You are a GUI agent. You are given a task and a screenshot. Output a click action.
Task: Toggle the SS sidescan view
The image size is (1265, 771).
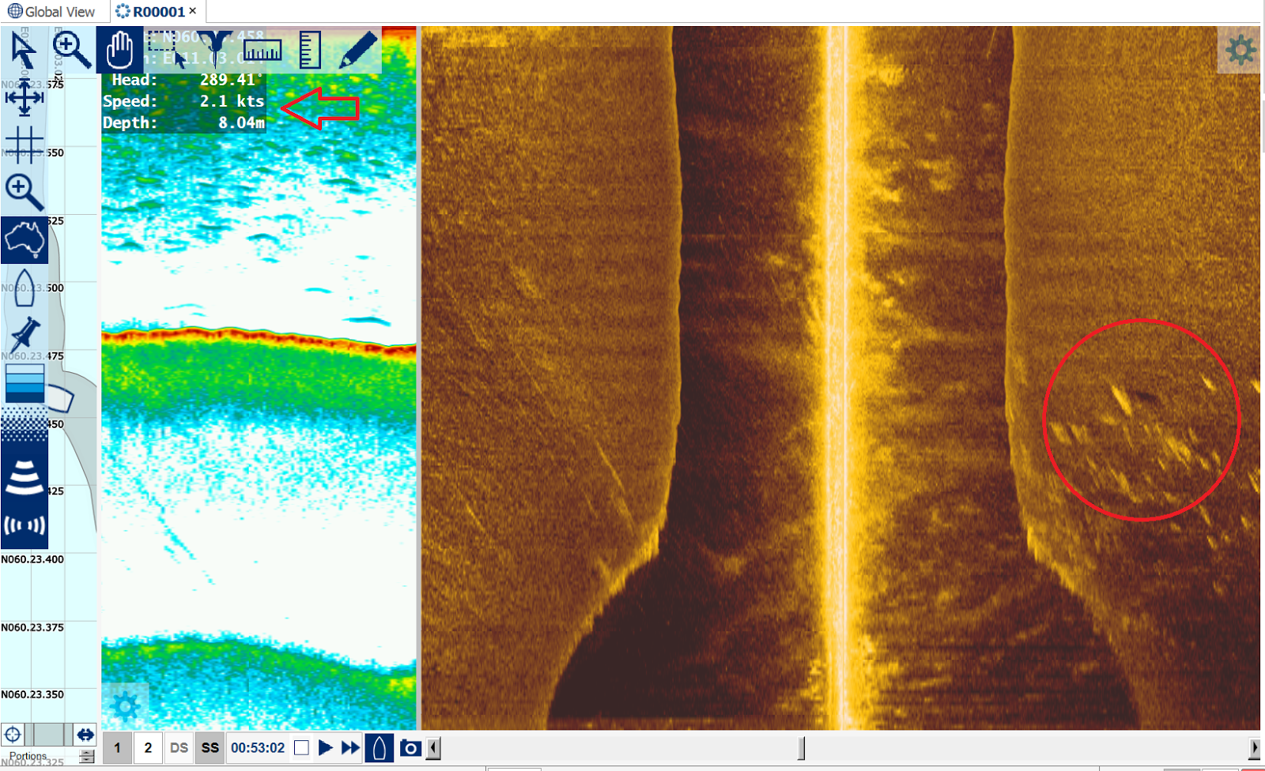pyautogui.click(x=210, y=747)
